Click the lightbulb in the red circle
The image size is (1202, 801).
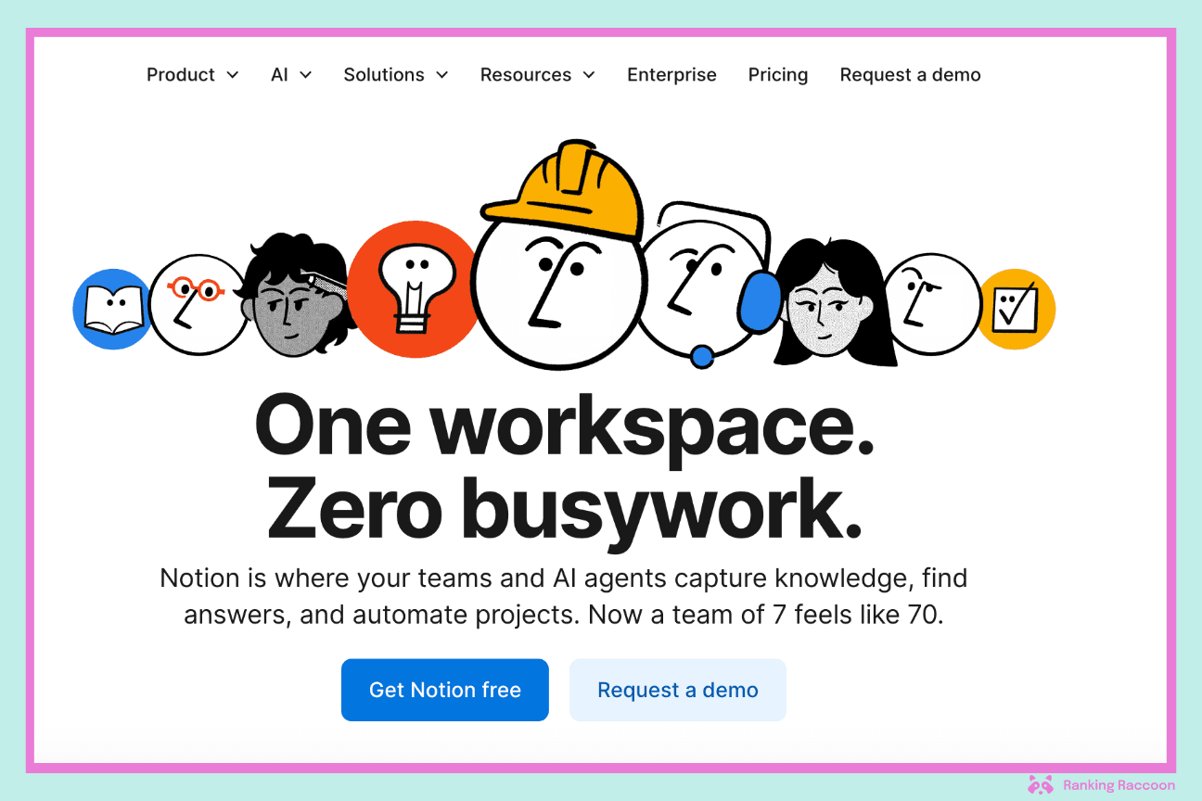[x=414, y=287]
